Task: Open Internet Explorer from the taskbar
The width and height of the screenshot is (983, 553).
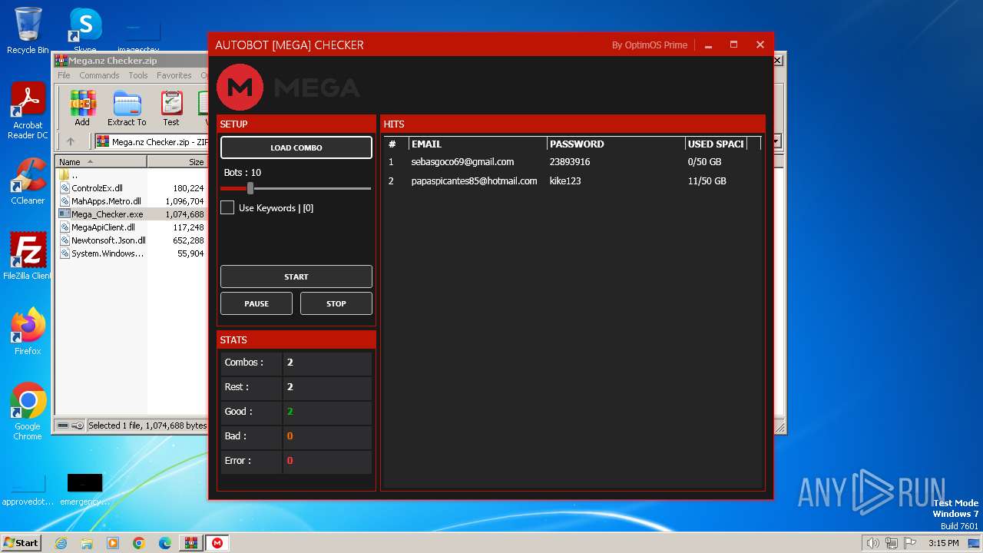Action: click(61, 543)
